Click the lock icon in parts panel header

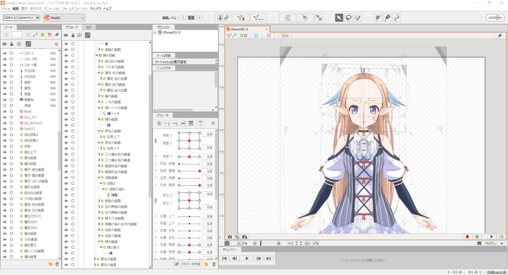pyautogui.click(x=11, y=44)
